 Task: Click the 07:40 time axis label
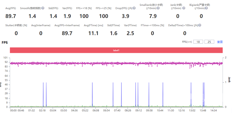117,110
